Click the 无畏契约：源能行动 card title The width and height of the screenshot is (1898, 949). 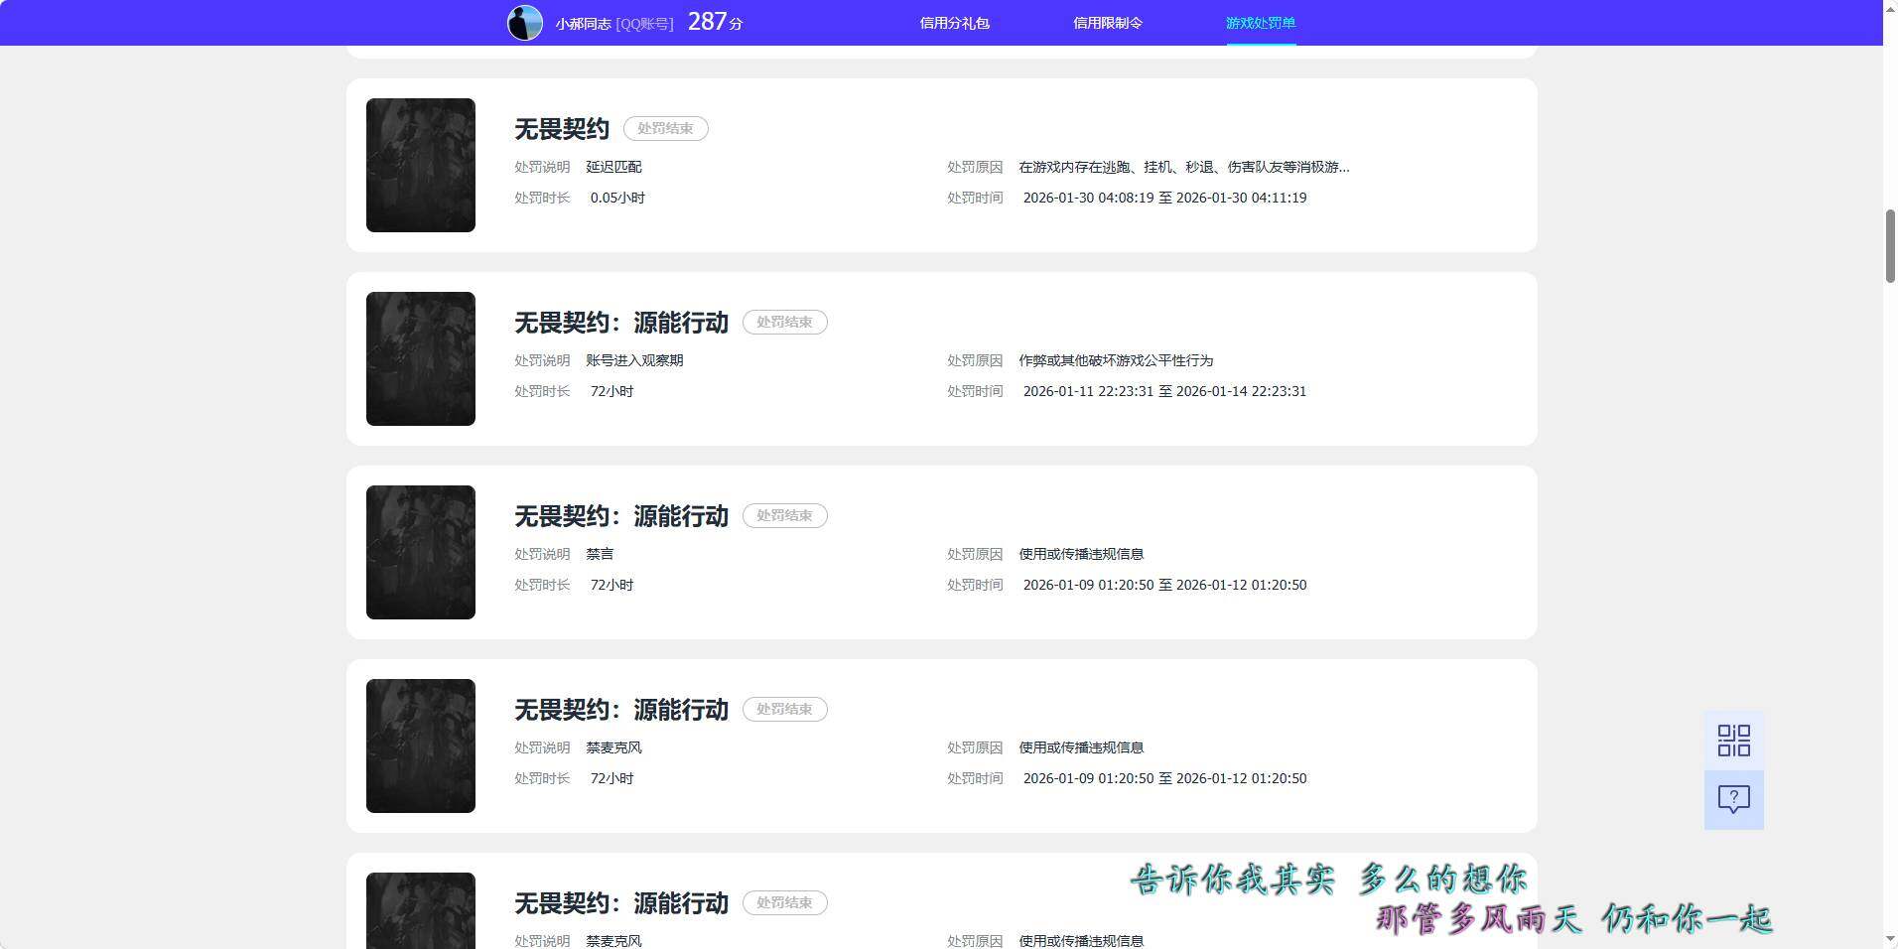pyautogui.click(x=619, y=323)
